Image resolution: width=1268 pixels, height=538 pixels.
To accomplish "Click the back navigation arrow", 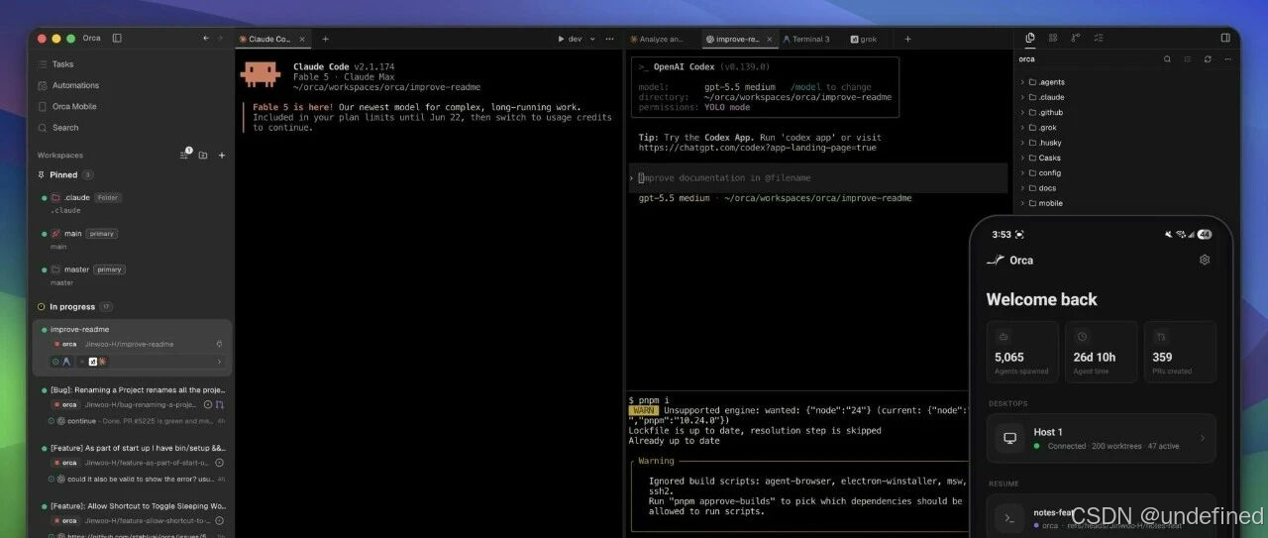I will coord(206,38).
